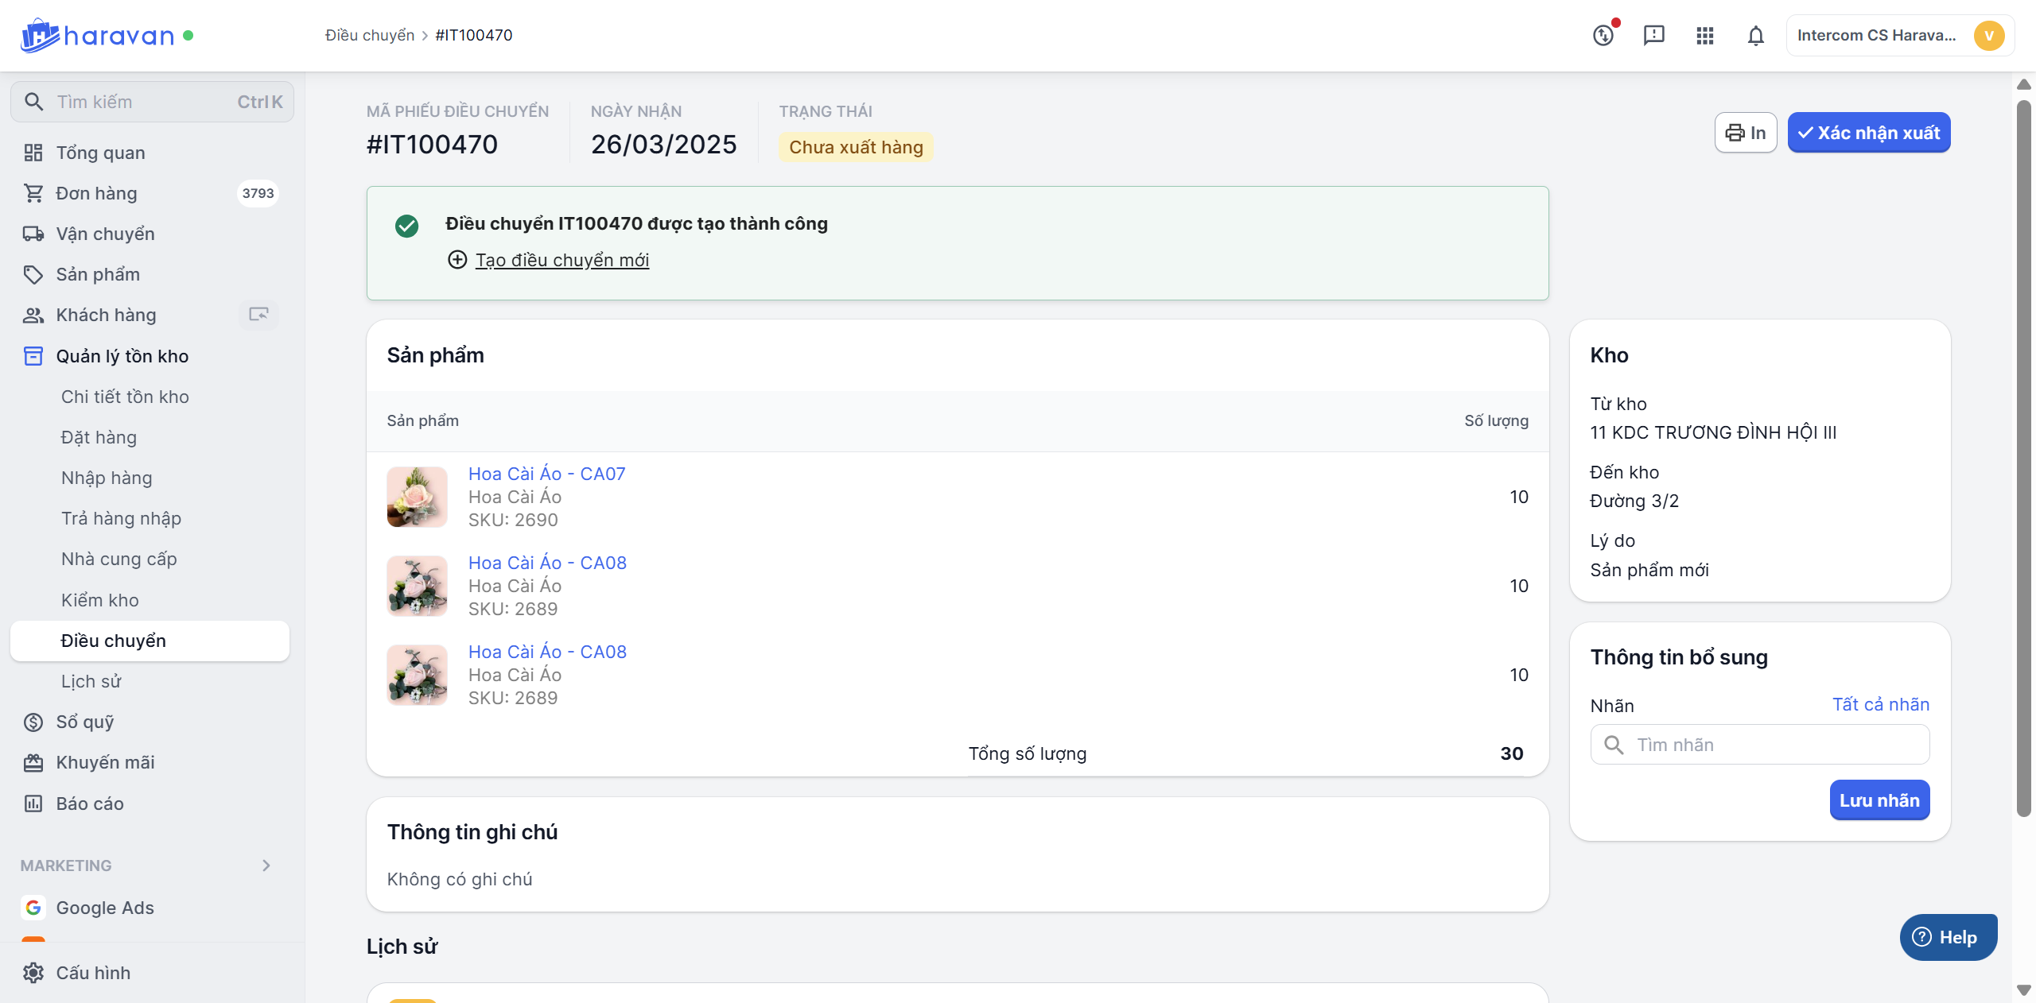The height and width of the screenshot is (1003, 2036).
Task: Open the sync status icon in header
Action: (x=1603, y=35)
